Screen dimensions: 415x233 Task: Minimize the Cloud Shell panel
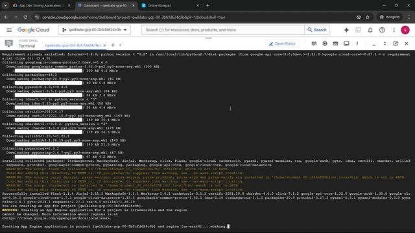(373, 44)
